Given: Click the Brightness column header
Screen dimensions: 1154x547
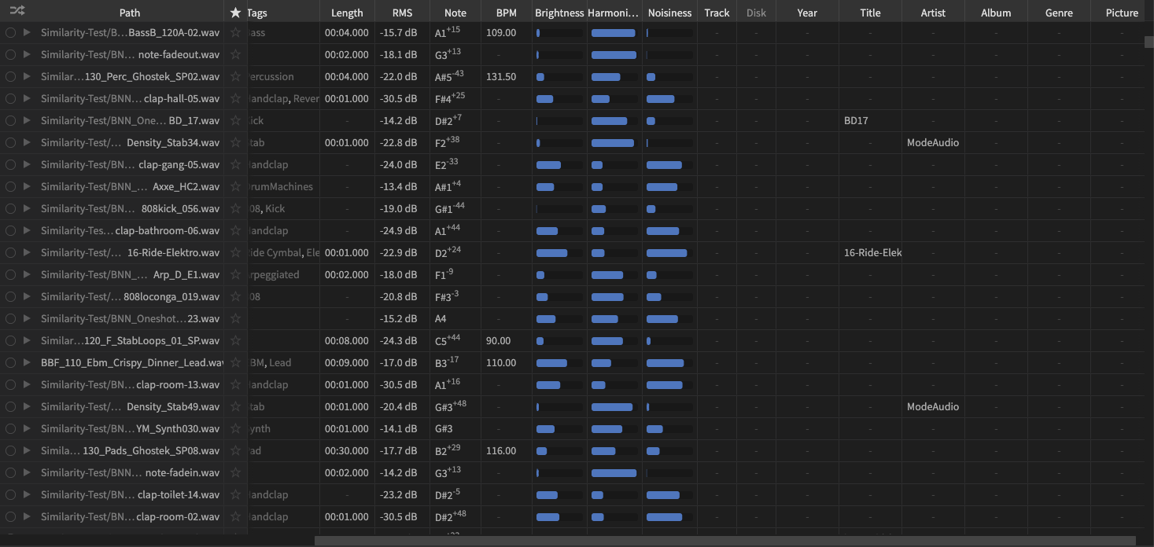Looking at the screenshot, I should pos(559,13).
